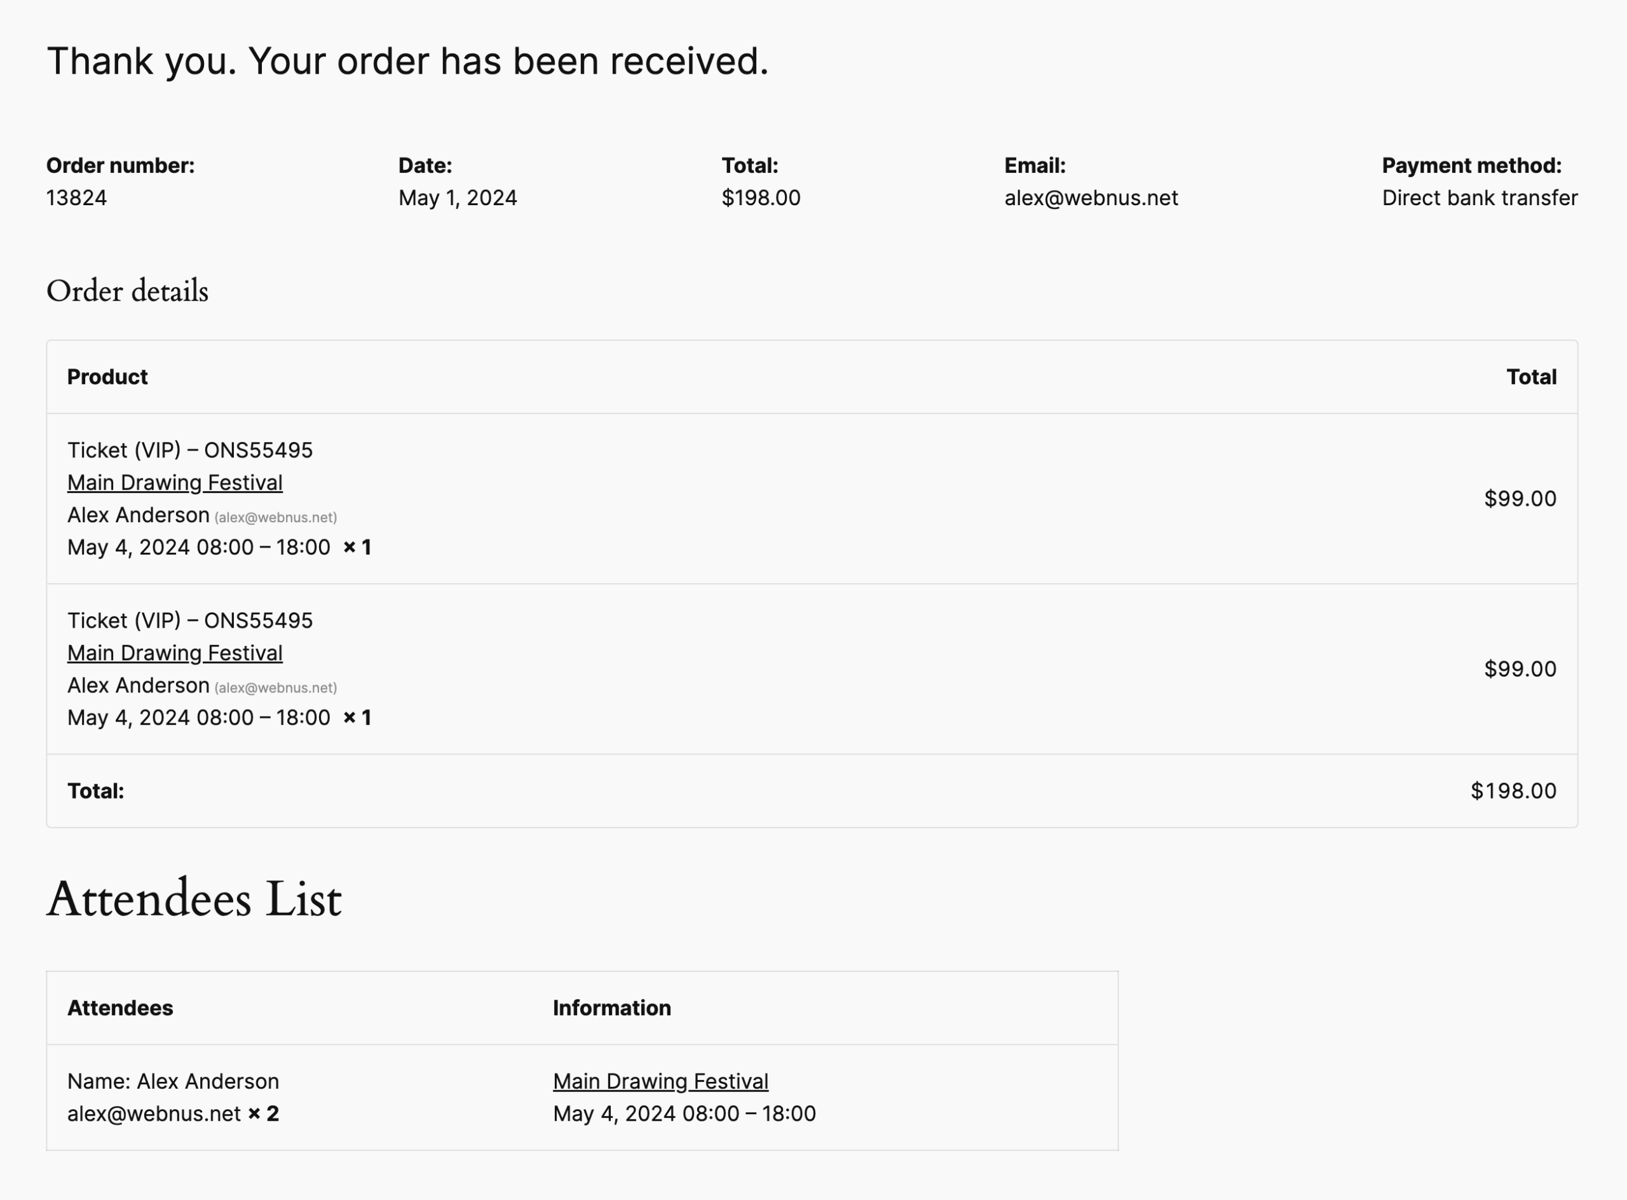Image resolution: width=1627 pixels, height=1200 pixels.
Task: Click the second ticket's $99.00 price
Action: (x=1520, y=669)
